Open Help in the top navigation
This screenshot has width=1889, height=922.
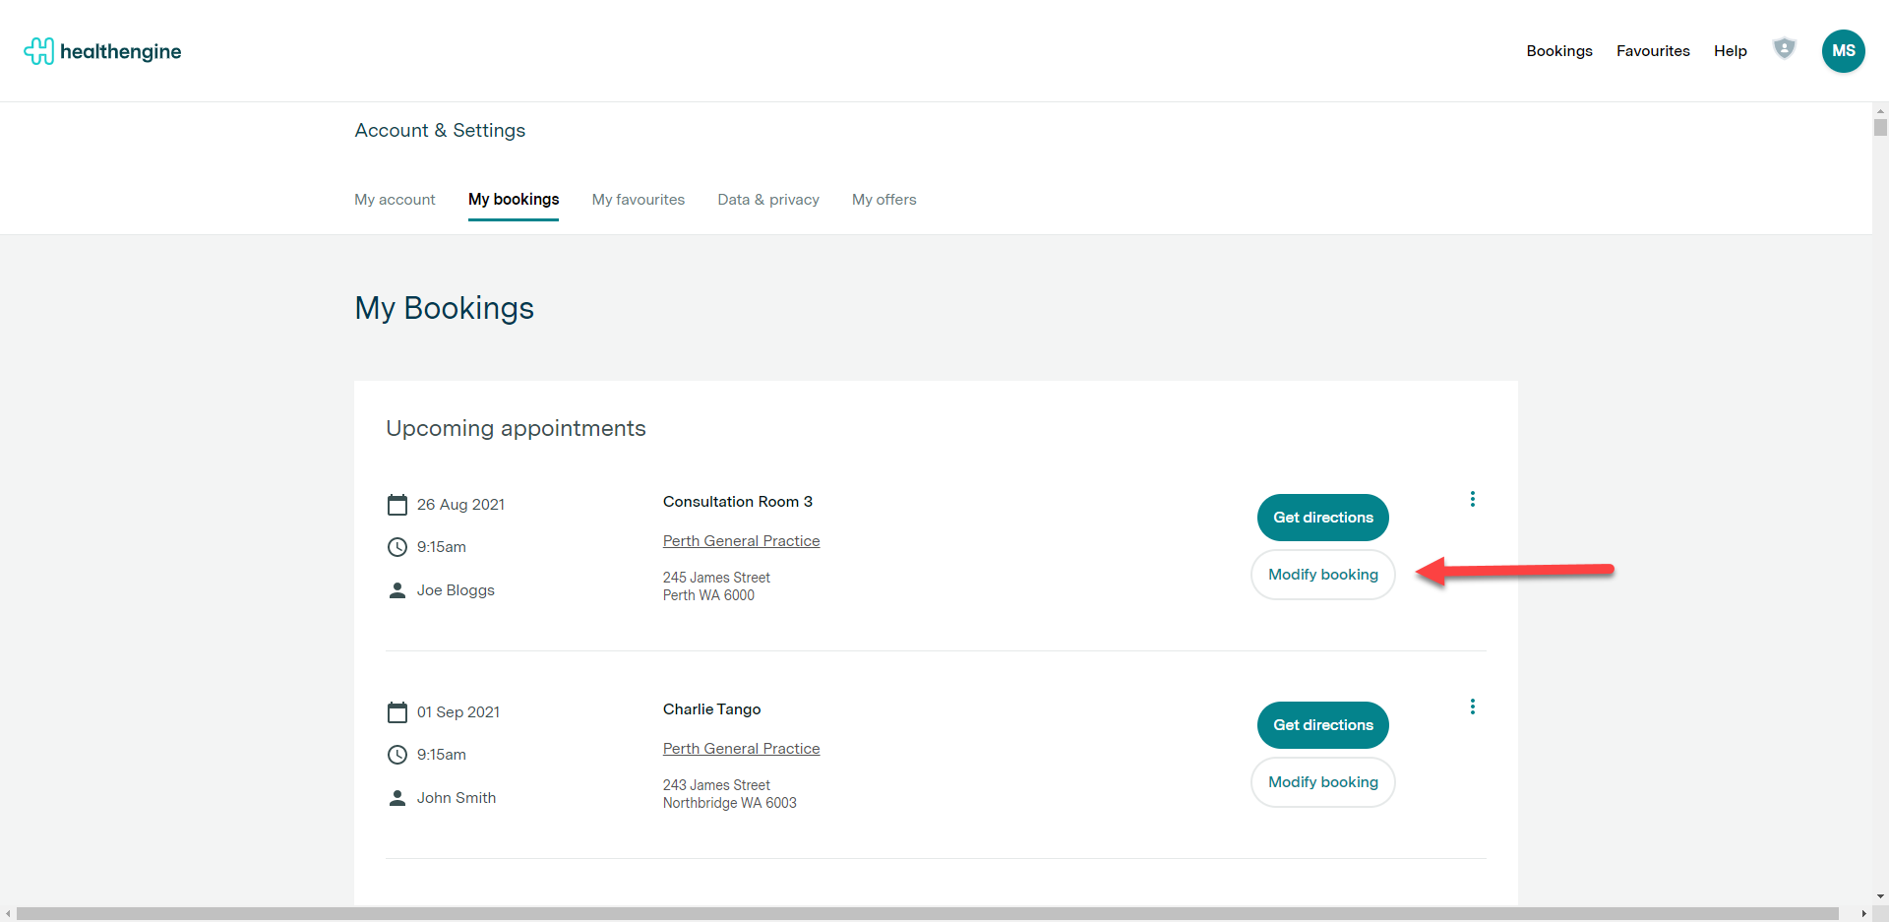[1730, 51]
